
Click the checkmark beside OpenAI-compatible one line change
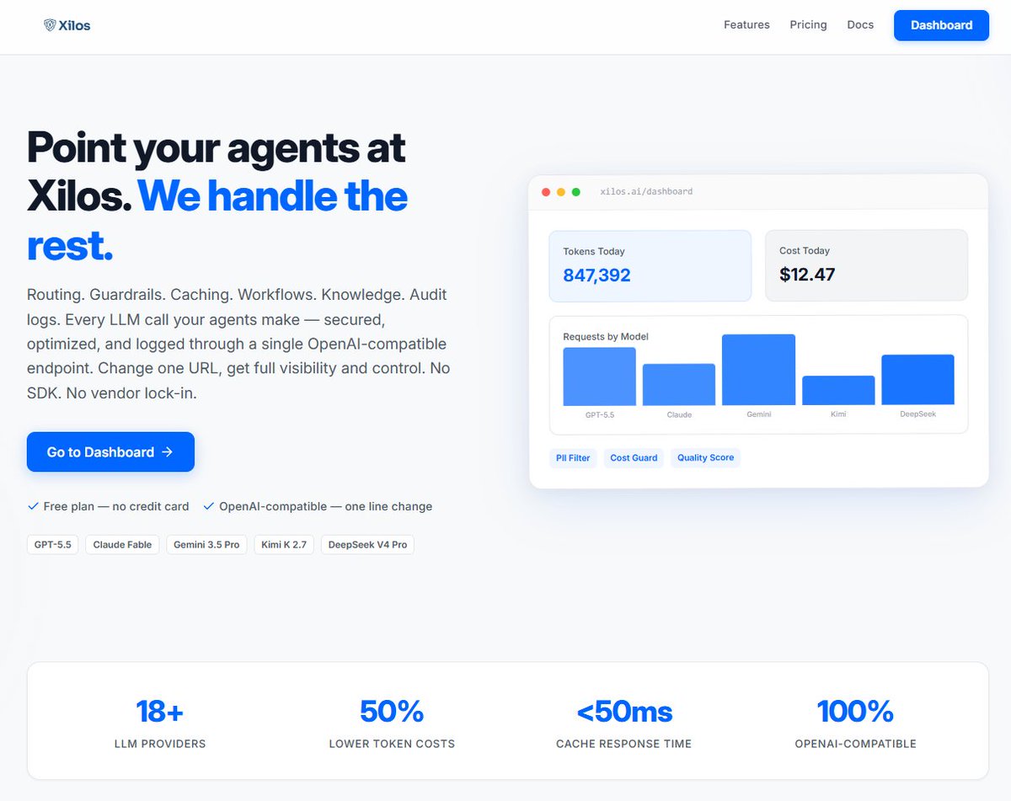point(208,506)
